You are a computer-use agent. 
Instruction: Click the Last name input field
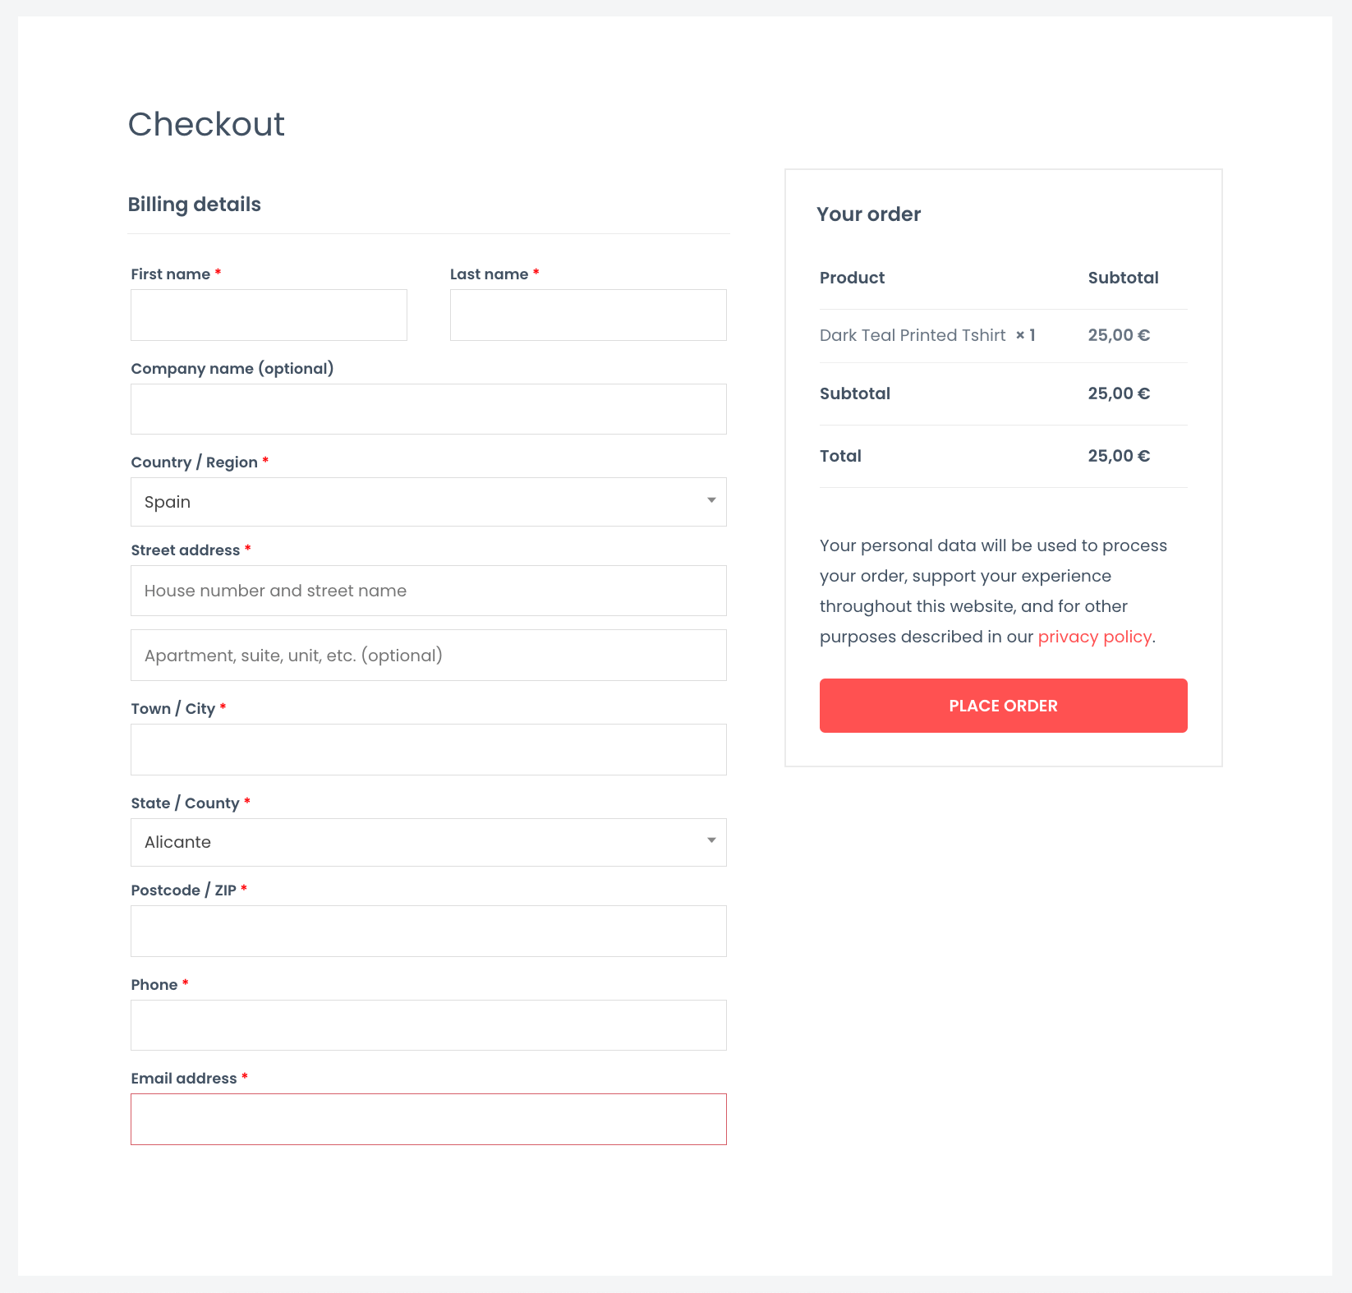[x=588, y=315]
